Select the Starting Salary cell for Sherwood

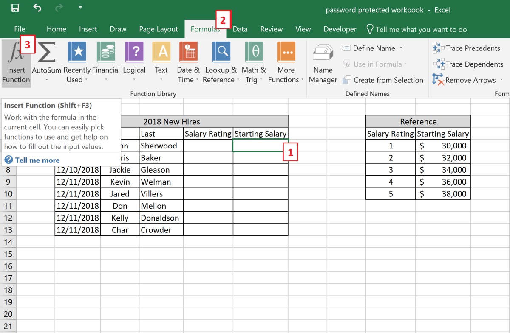pos(261,145)
